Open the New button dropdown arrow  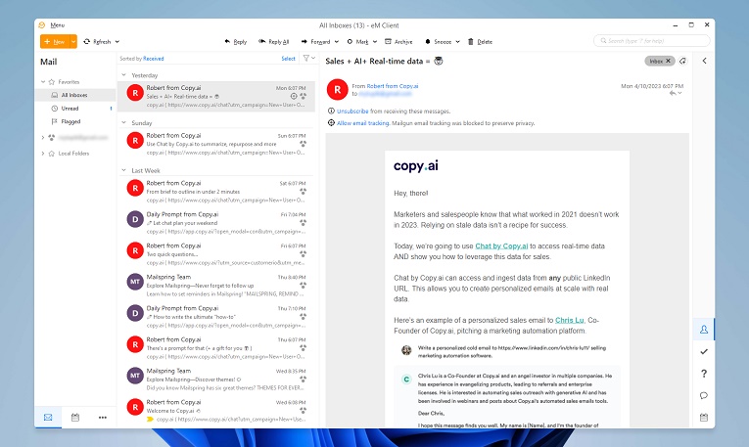point(73,41)
